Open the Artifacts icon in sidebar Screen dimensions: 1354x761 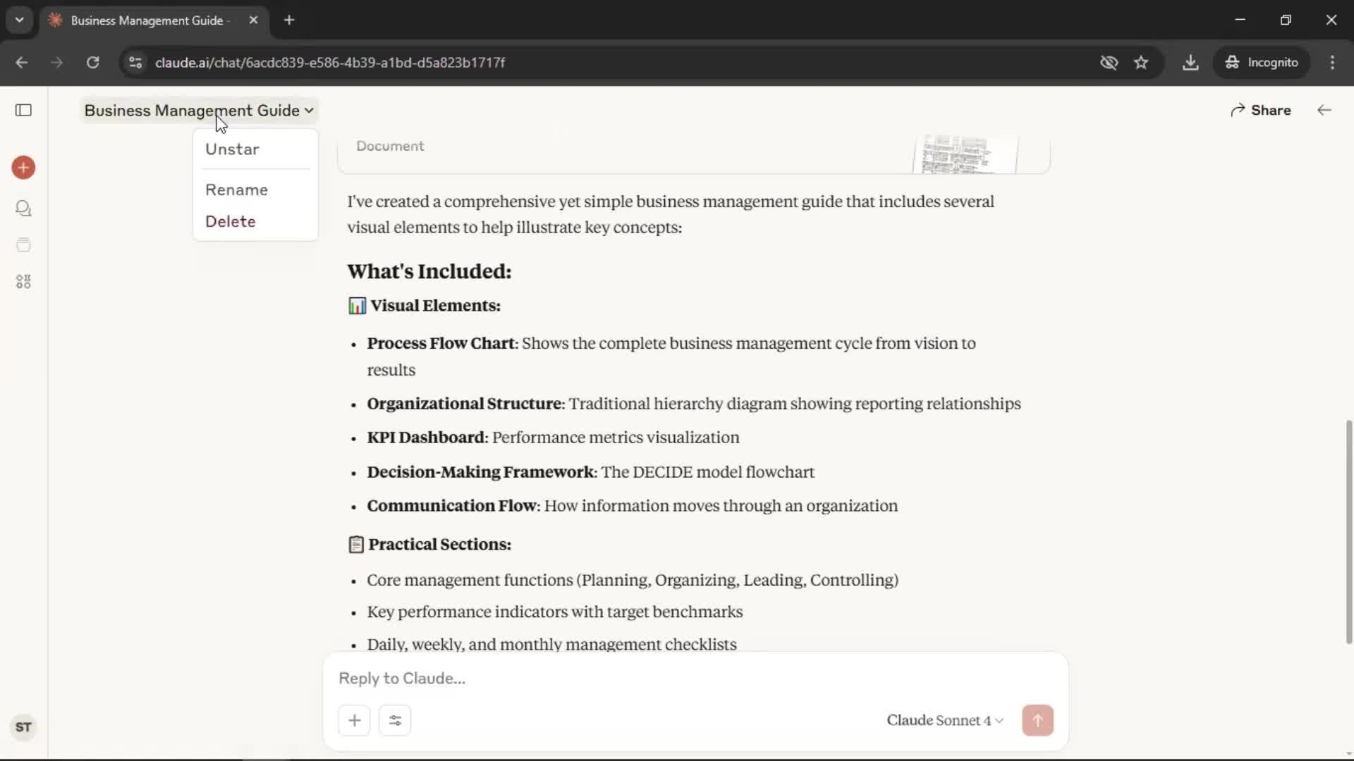click(23, 282)
